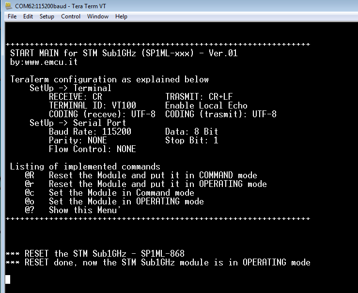Click the 'Listing of implemented commands' line

tap(85, 167)
